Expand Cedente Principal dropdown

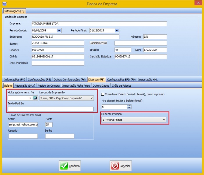tap(164, 120)
